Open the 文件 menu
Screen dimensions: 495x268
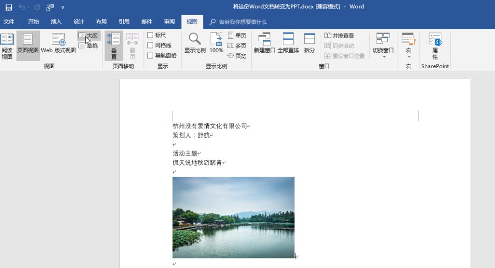point(10,21)
